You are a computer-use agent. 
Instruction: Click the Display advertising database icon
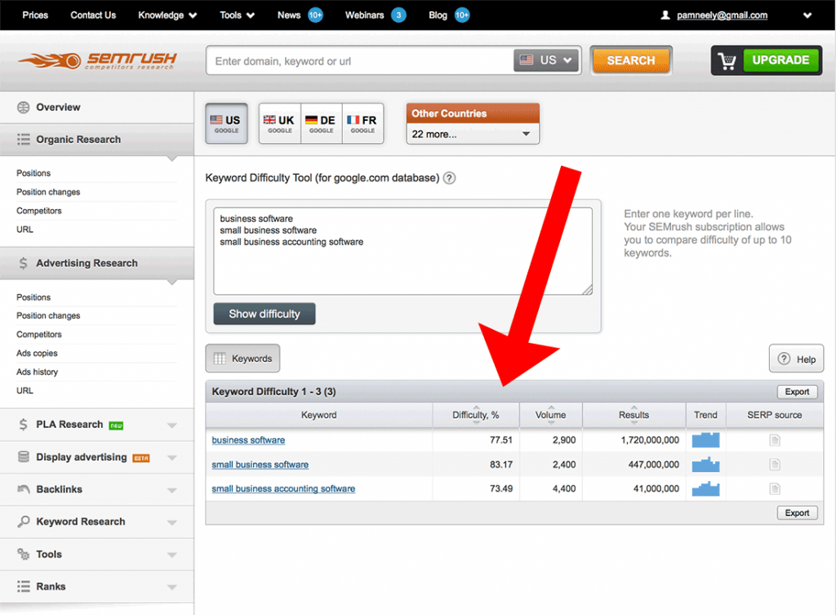pyautogui.click(x=23, y=457)
